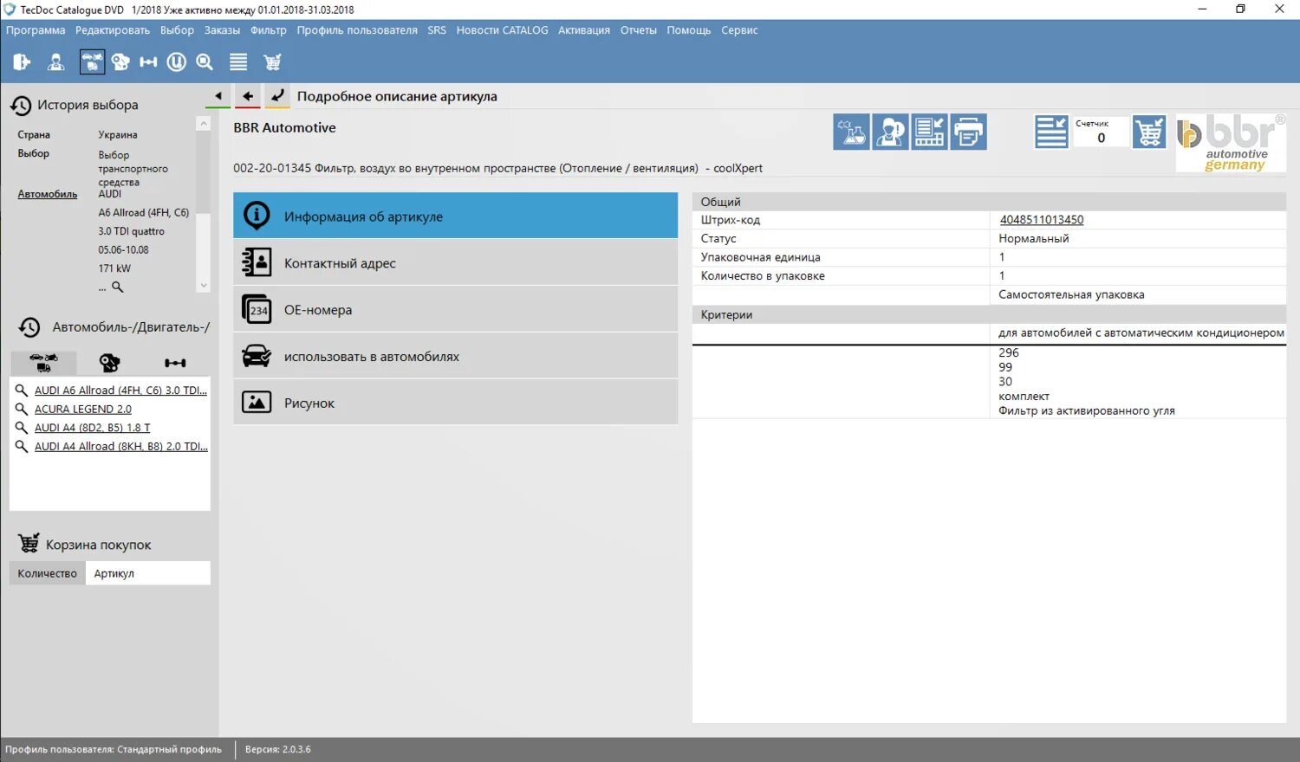
Task: Click history scrollbar down arrow
Action: tap(204, 286)
